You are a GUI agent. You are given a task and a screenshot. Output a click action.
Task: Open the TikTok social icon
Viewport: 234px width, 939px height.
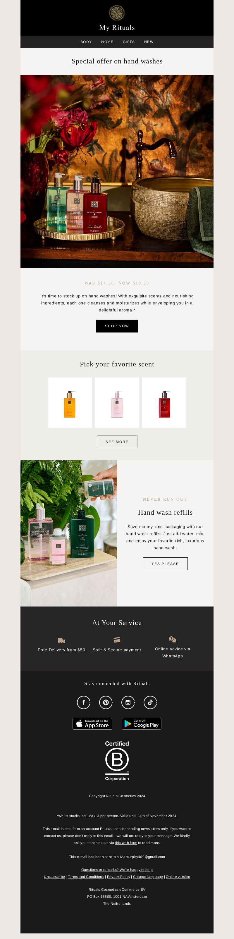150,702
